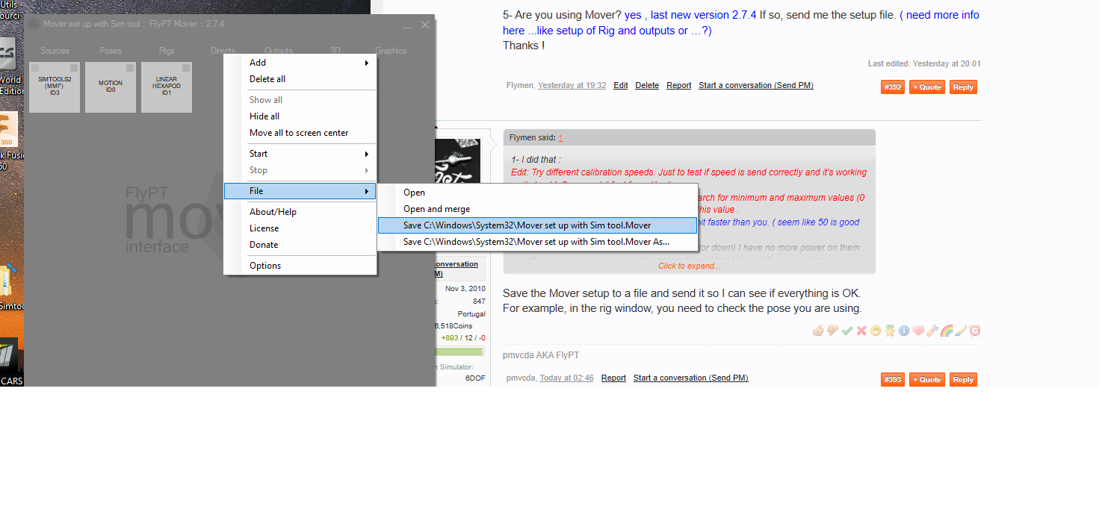This screenshot has width=1099, height=512.
Task: Click the thumbs-down Dislike rating icon
Action: [832, 331]
